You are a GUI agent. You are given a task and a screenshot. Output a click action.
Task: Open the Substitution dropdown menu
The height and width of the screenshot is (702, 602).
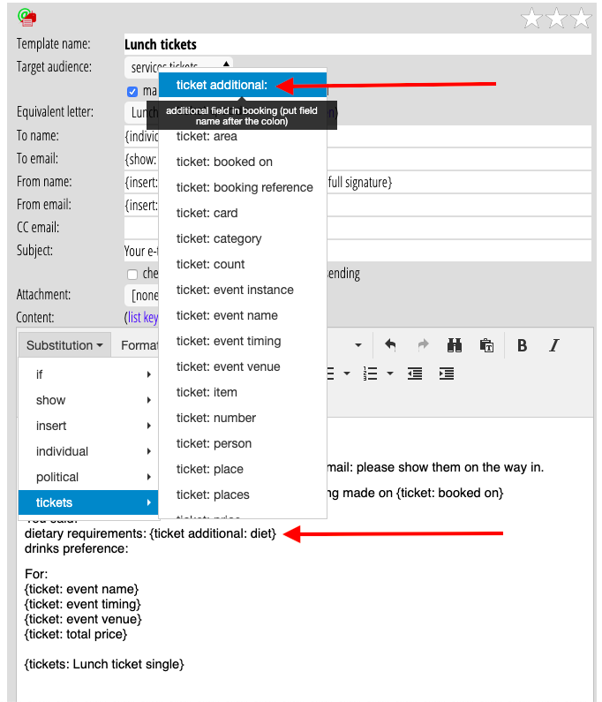[x=64, y=345]
